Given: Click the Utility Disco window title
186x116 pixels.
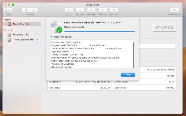Looking at the screenshot, I should click(92, 5).
